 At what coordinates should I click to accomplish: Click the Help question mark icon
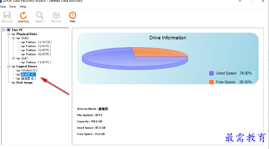[73, 15]
